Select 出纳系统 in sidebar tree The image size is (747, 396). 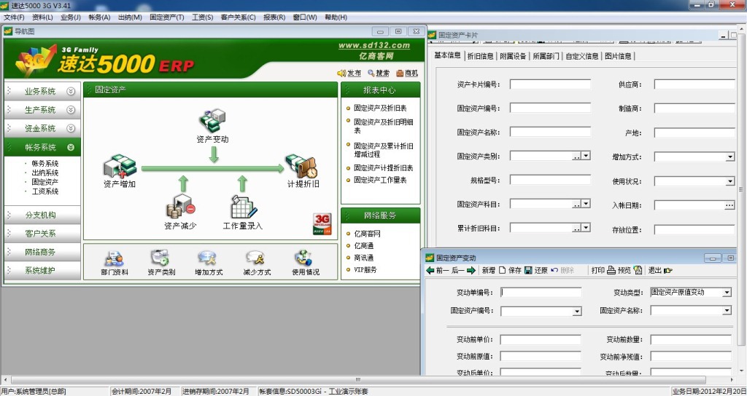point(44,173)
